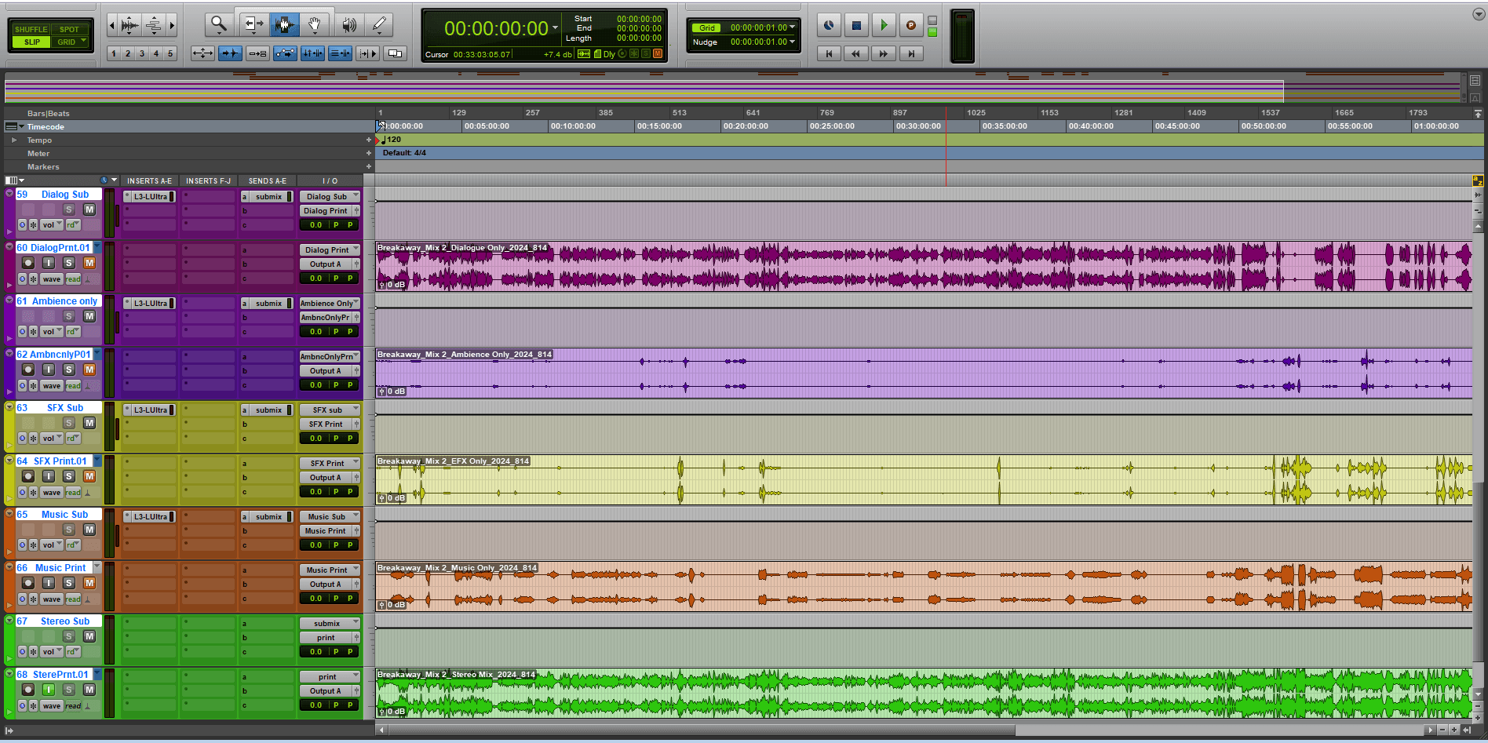This screenshot has height=743, width=1488.
Task: Open the Dialog Sub input selector
Action: (x=330, y=197)
